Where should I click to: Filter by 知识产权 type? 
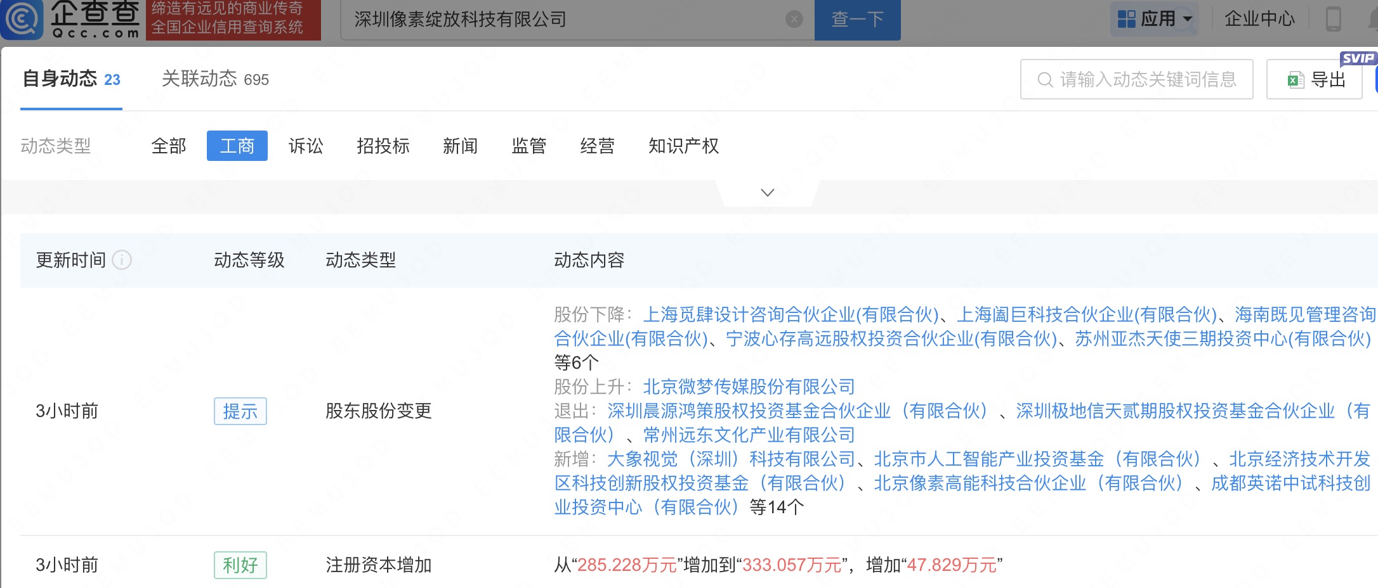[x=683, y=146]
